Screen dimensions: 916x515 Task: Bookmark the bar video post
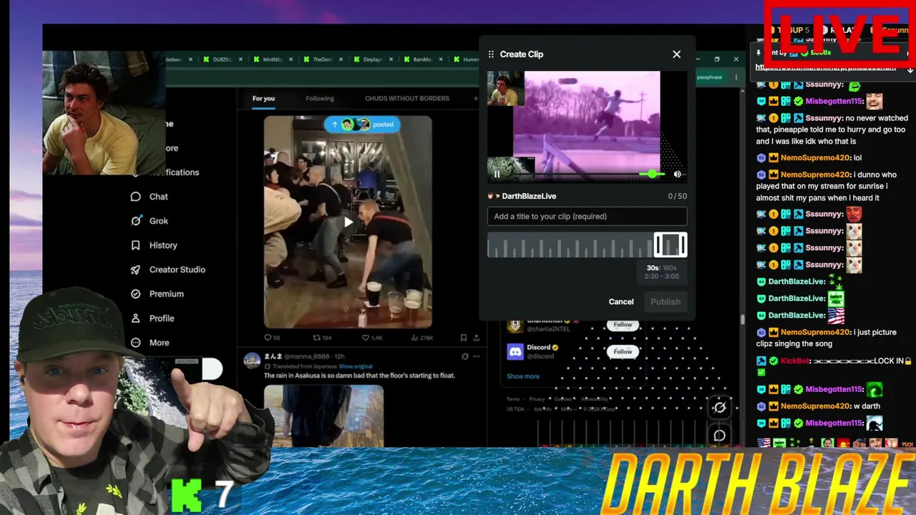(463, 338)
